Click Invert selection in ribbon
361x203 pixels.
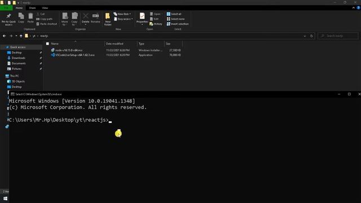click(178, 24)
